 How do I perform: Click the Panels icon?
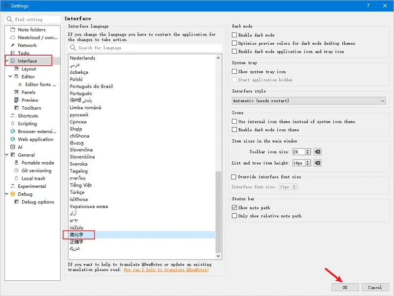(16, 92)
